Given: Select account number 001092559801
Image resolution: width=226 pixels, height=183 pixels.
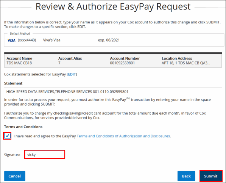Looking at the screenshot, I should click(x=122, y=63).
